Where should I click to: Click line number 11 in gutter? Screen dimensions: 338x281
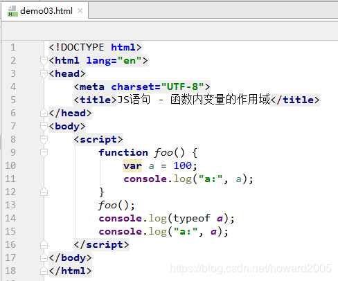tap(10, 179)
